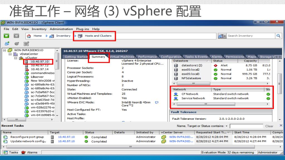Click the search magnifier button
Image resolution: width=285 pixels, height=160 pixels.
click(x=278, y=36)
